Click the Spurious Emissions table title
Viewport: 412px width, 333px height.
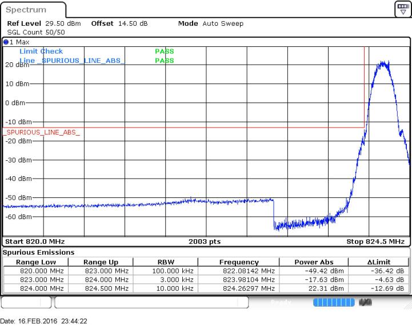39,252
